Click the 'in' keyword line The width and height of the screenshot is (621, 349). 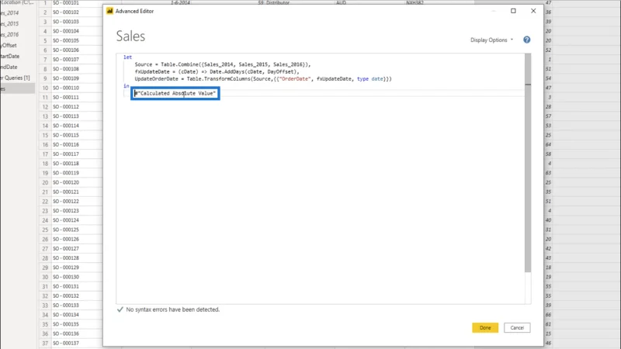(x=126, y=86)
